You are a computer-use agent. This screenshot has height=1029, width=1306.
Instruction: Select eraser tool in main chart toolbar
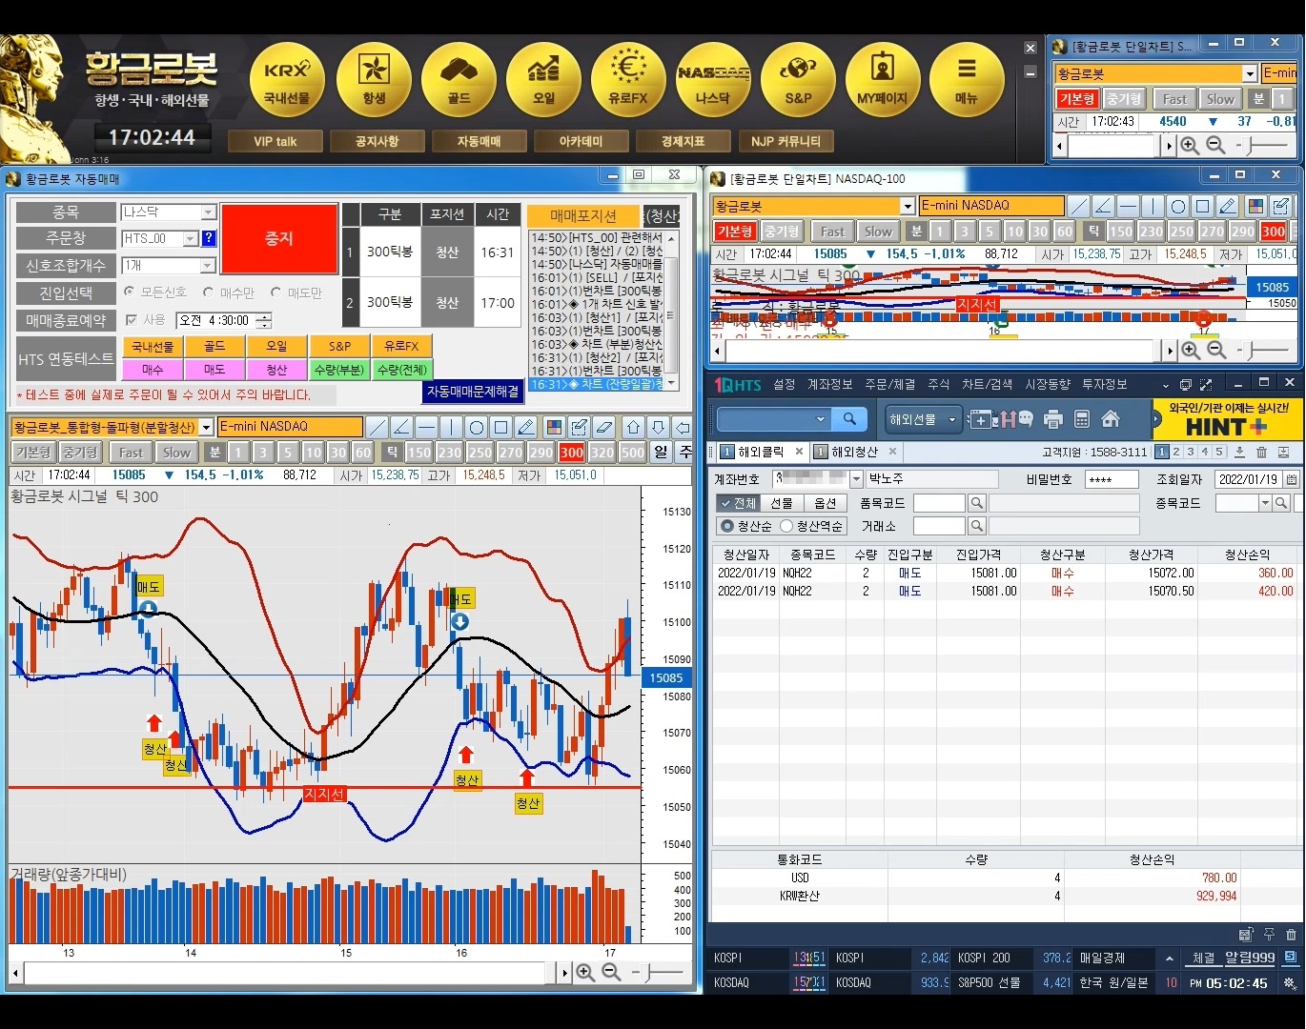pyautogui.click(x=603, y=427)
